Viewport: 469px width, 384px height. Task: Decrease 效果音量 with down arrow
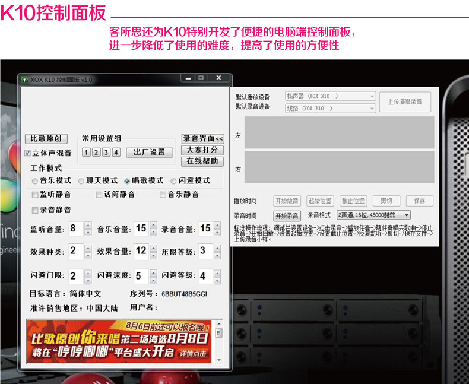[153, 256]
